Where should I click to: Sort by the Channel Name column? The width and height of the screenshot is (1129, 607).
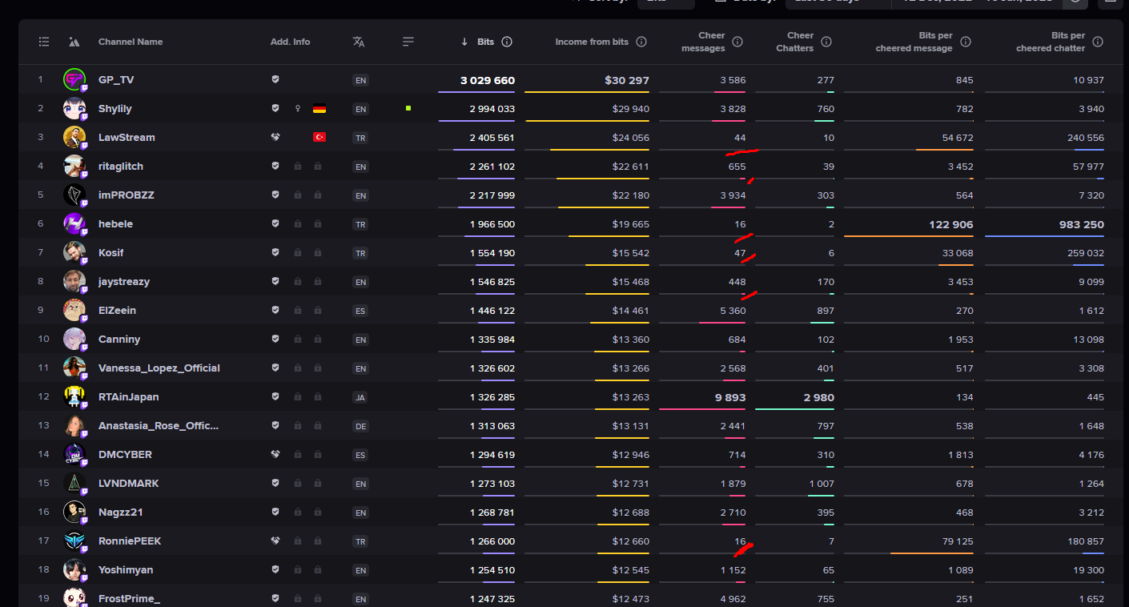point(131,42)
